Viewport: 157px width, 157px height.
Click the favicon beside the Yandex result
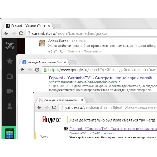tap(66, 129)
